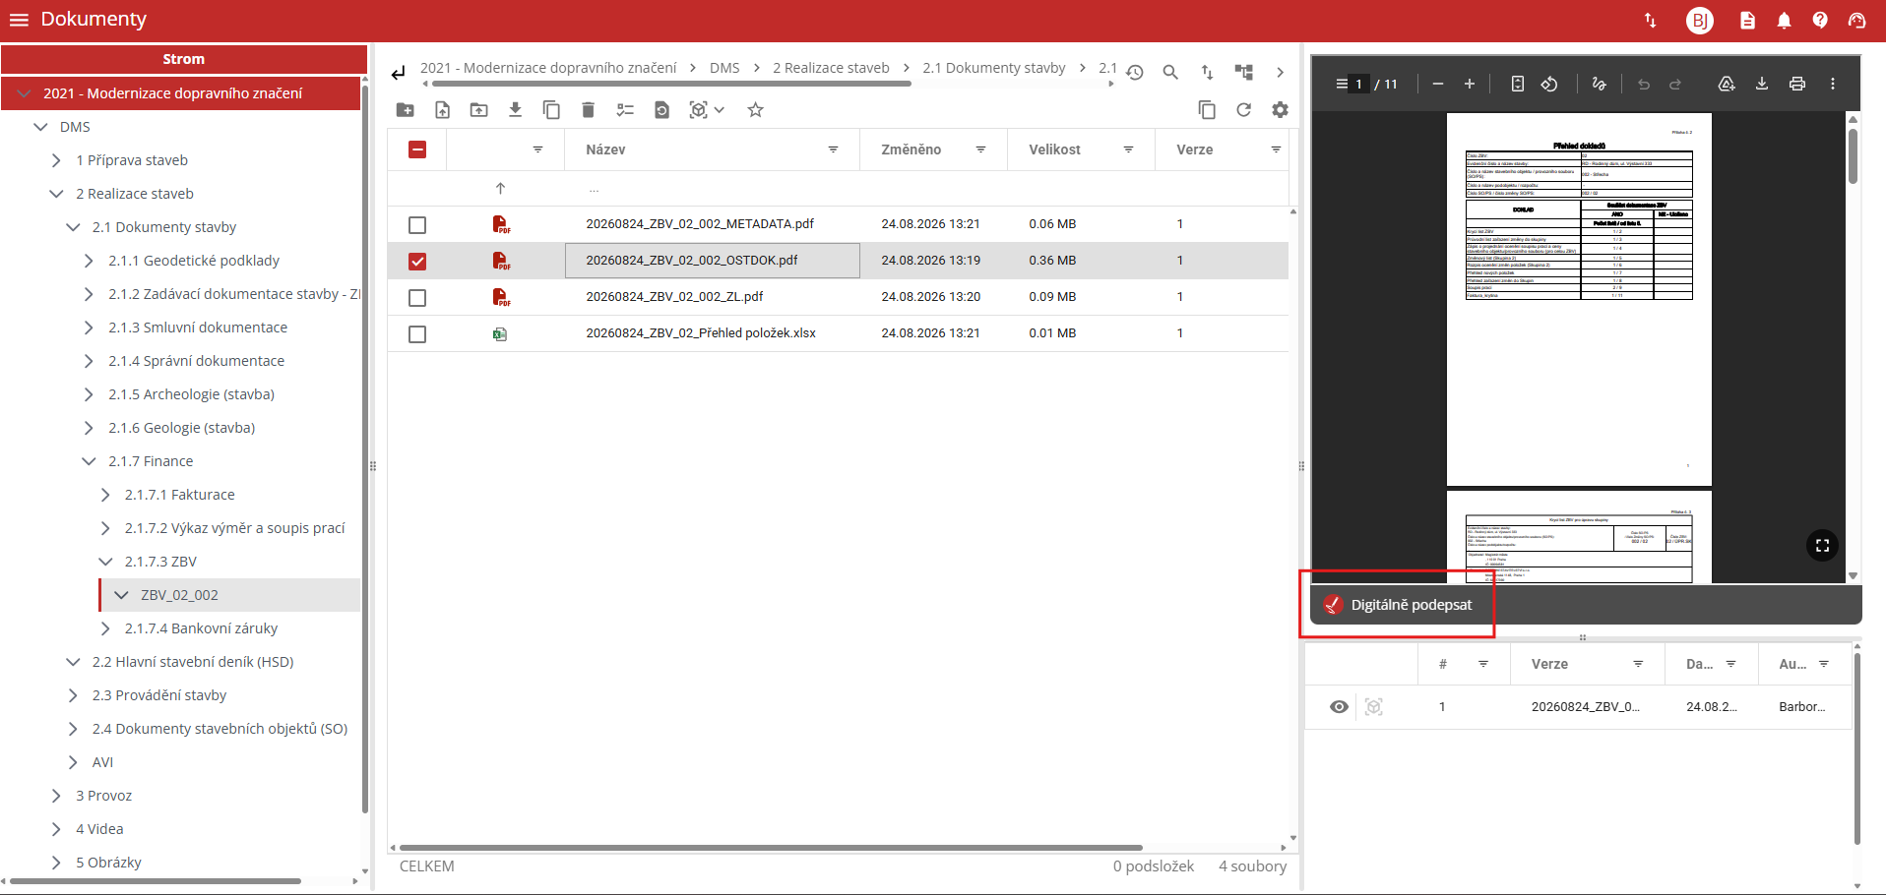
Task: Go to DMS in the breadcrumb
Action: (x=724, y=68)
